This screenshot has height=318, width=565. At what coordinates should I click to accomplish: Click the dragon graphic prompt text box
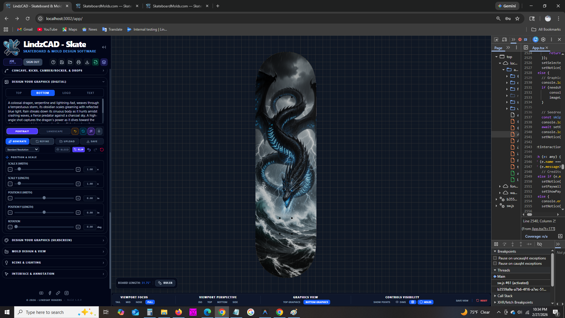(x=54, y=111)
